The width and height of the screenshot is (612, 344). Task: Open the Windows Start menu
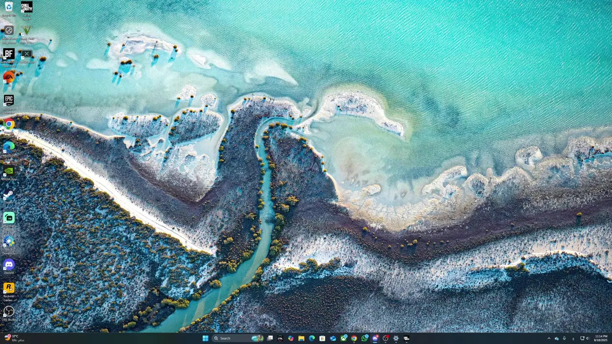tap(205, 338)
